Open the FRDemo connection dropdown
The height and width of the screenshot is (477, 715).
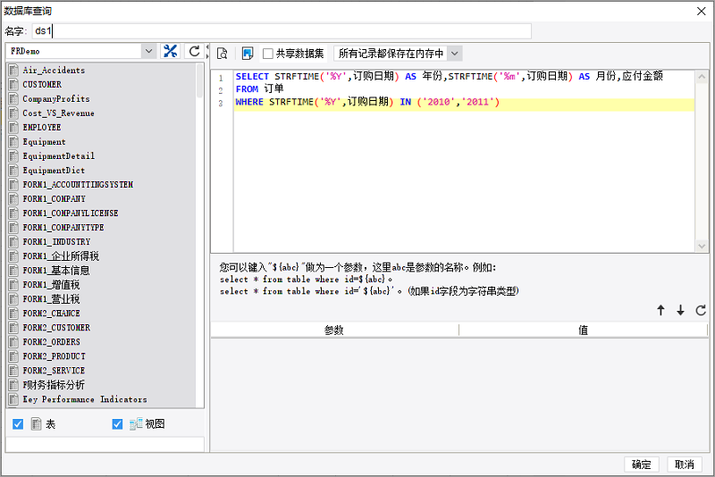[x=148, y=51]
